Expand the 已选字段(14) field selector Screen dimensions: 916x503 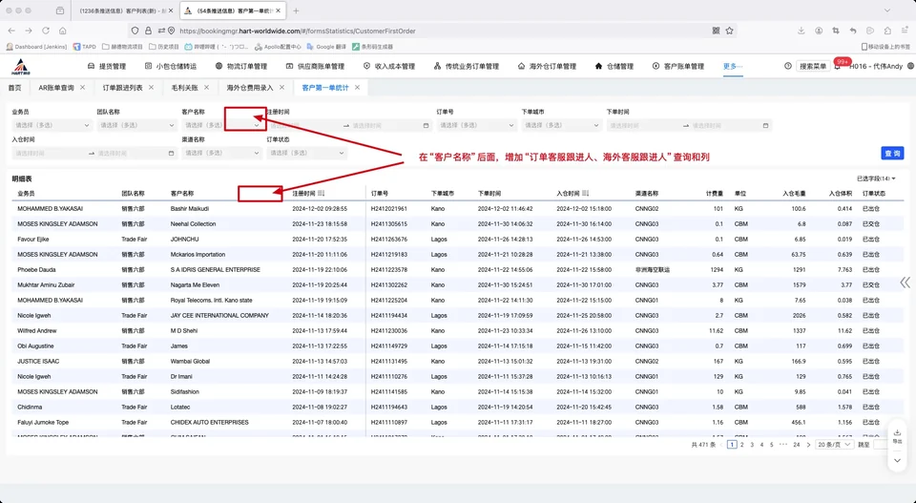pos(876,178)
